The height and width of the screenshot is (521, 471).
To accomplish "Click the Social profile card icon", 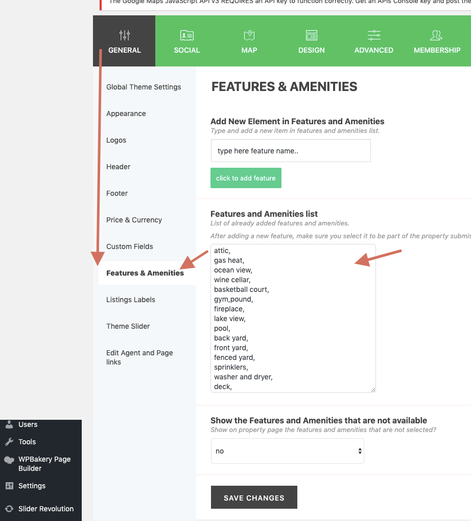I will (187, 35).
